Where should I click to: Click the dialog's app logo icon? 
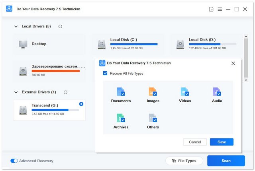[102, 63]
